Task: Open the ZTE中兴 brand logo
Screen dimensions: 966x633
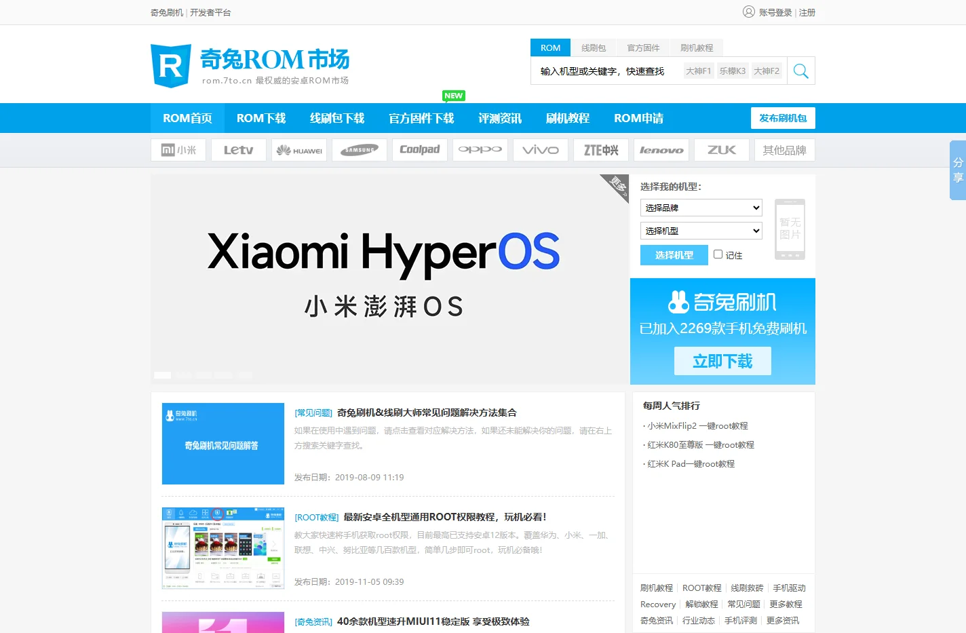Action: click(x=601, y=150)
